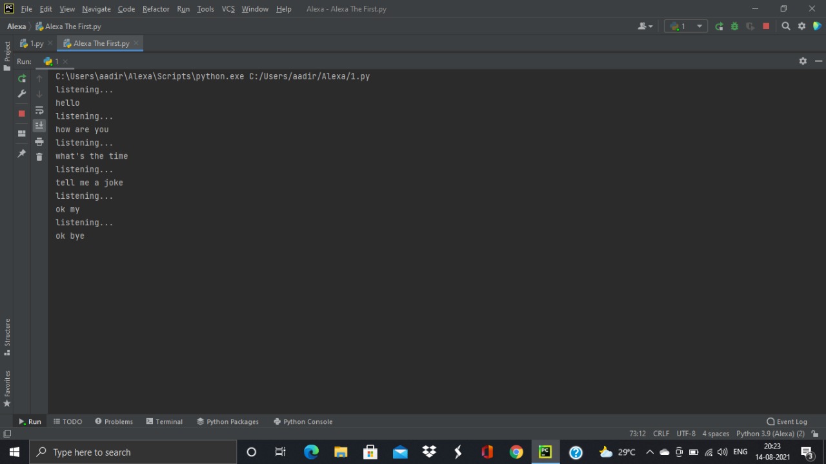Open the Refactor menu
This screenshot has width=826, height=464.
point(156,9)
